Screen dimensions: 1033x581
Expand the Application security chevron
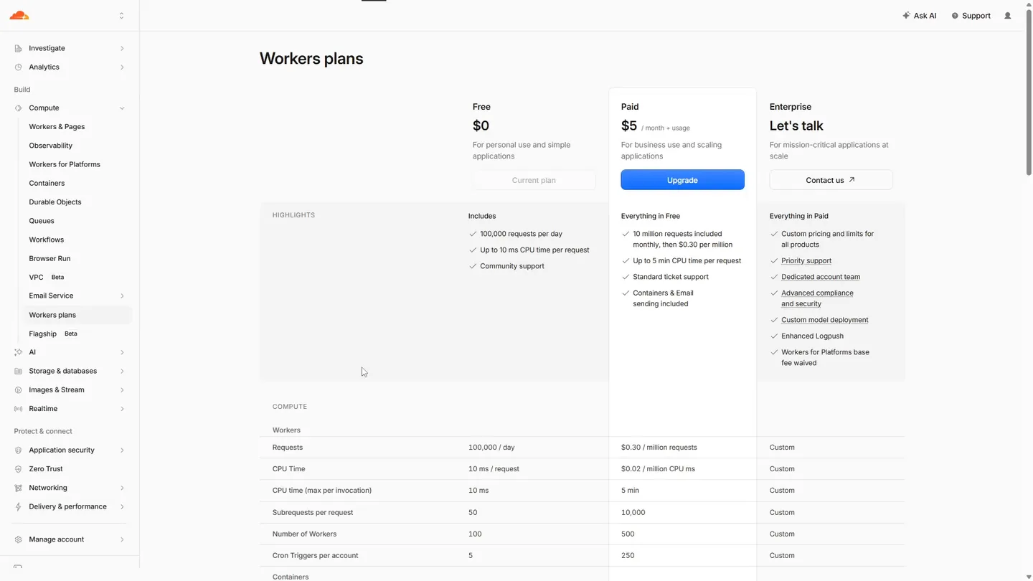122,450
